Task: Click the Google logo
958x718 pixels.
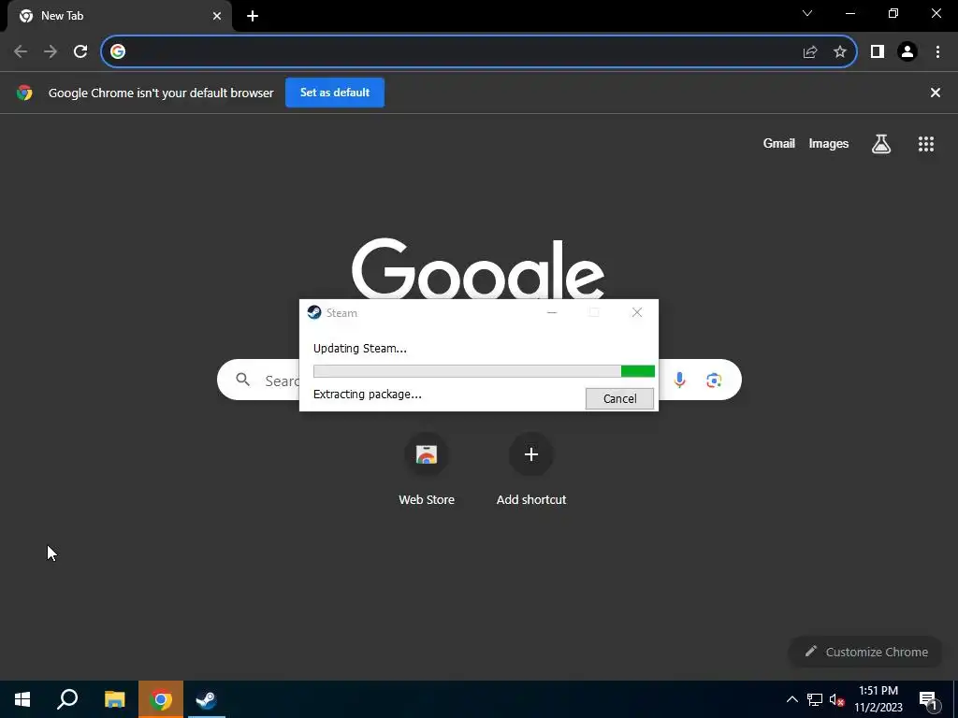Action: tap(478, 268)
